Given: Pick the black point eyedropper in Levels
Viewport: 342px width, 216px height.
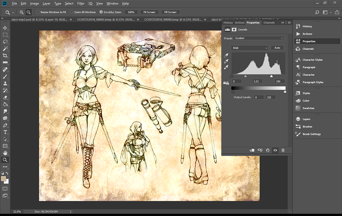Looking at the screenshot, I should click(226, 56).
